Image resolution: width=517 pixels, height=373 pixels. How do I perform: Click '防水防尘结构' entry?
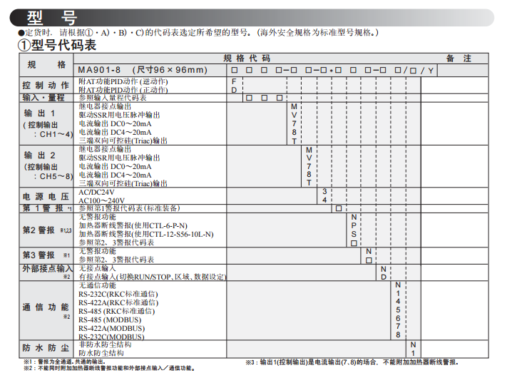click(101, 353)
